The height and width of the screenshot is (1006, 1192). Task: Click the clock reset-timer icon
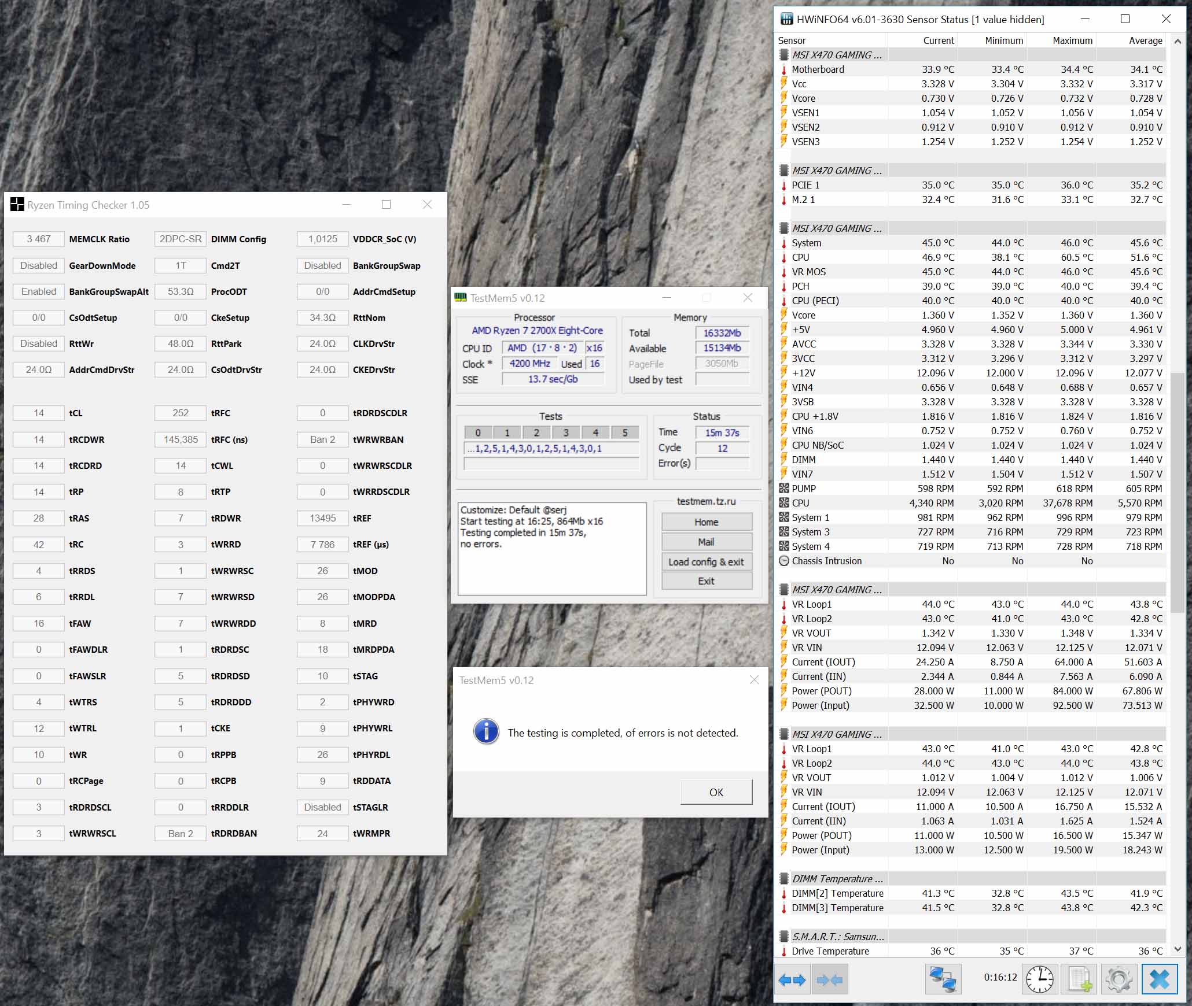tap(1040, 979)
